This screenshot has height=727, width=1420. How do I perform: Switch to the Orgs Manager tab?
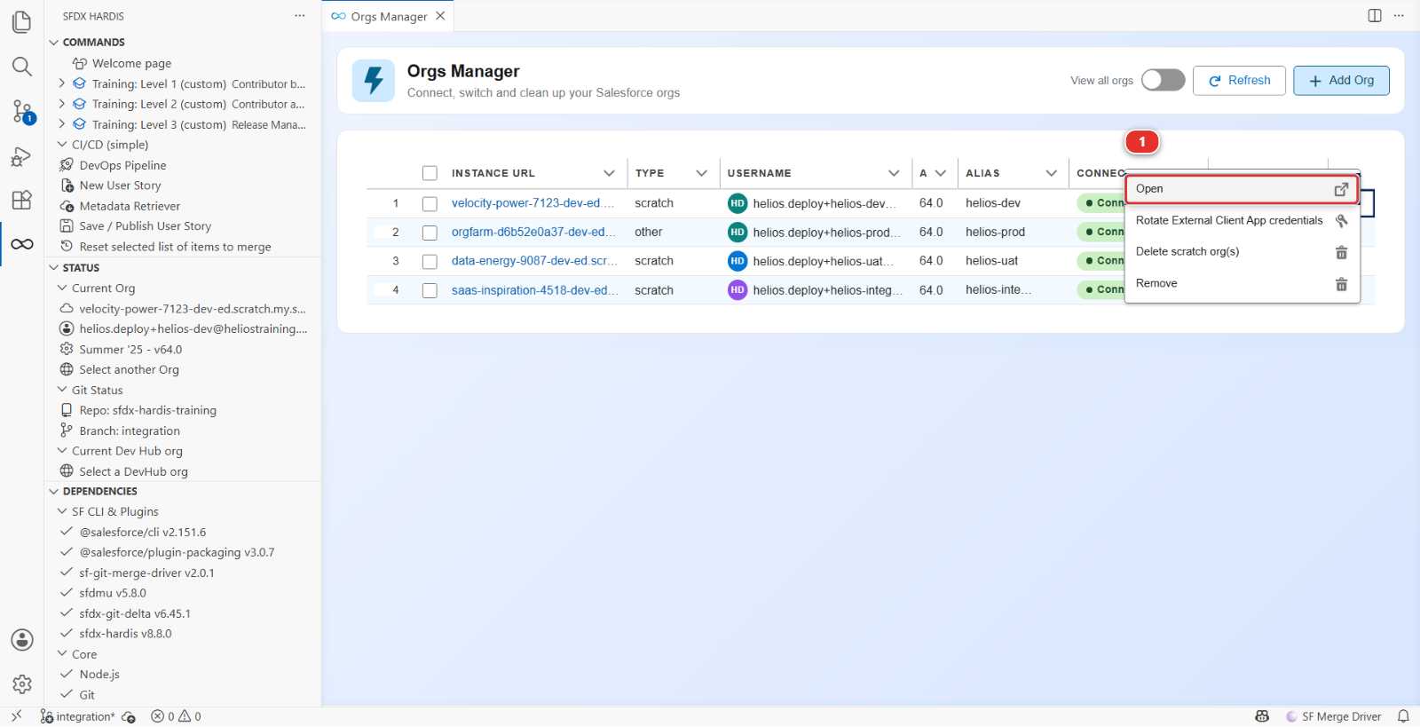coord(388,16)
